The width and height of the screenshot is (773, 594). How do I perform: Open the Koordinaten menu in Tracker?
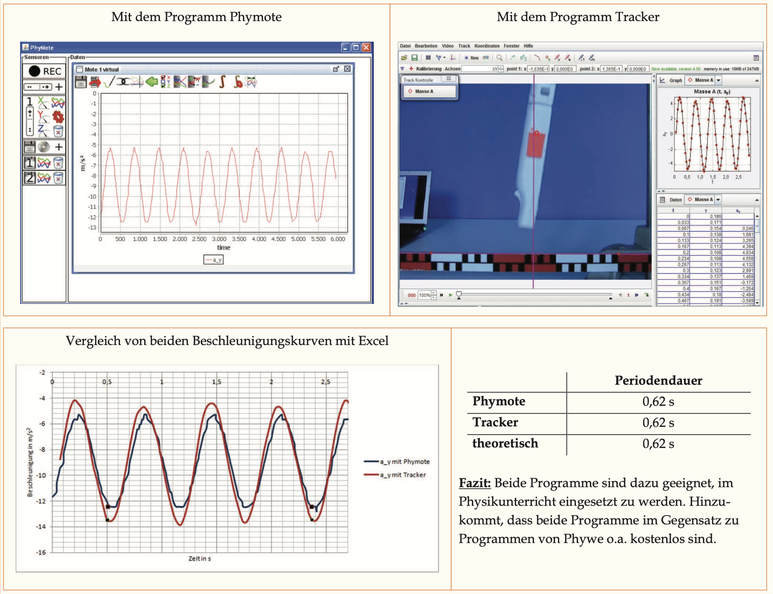486,46
